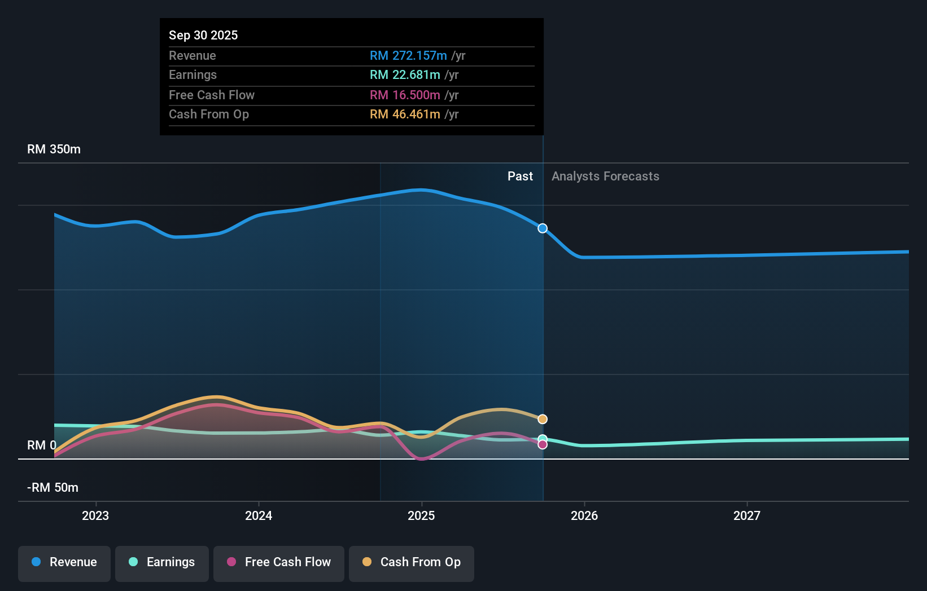This screenshot has width=927, height=591.
Task: Select the pink Free Cash Flow chart marker
Action: point(542,445)
